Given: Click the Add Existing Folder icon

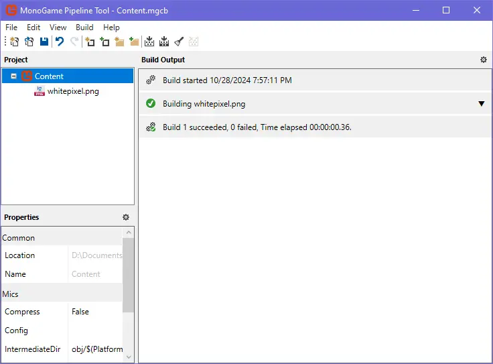Looking at the screenshot, I should pyautogui.click(x=134, y=42).
